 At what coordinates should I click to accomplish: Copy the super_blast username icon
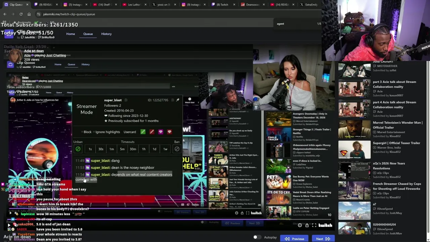pyautogui.click(x=126, y=100)
